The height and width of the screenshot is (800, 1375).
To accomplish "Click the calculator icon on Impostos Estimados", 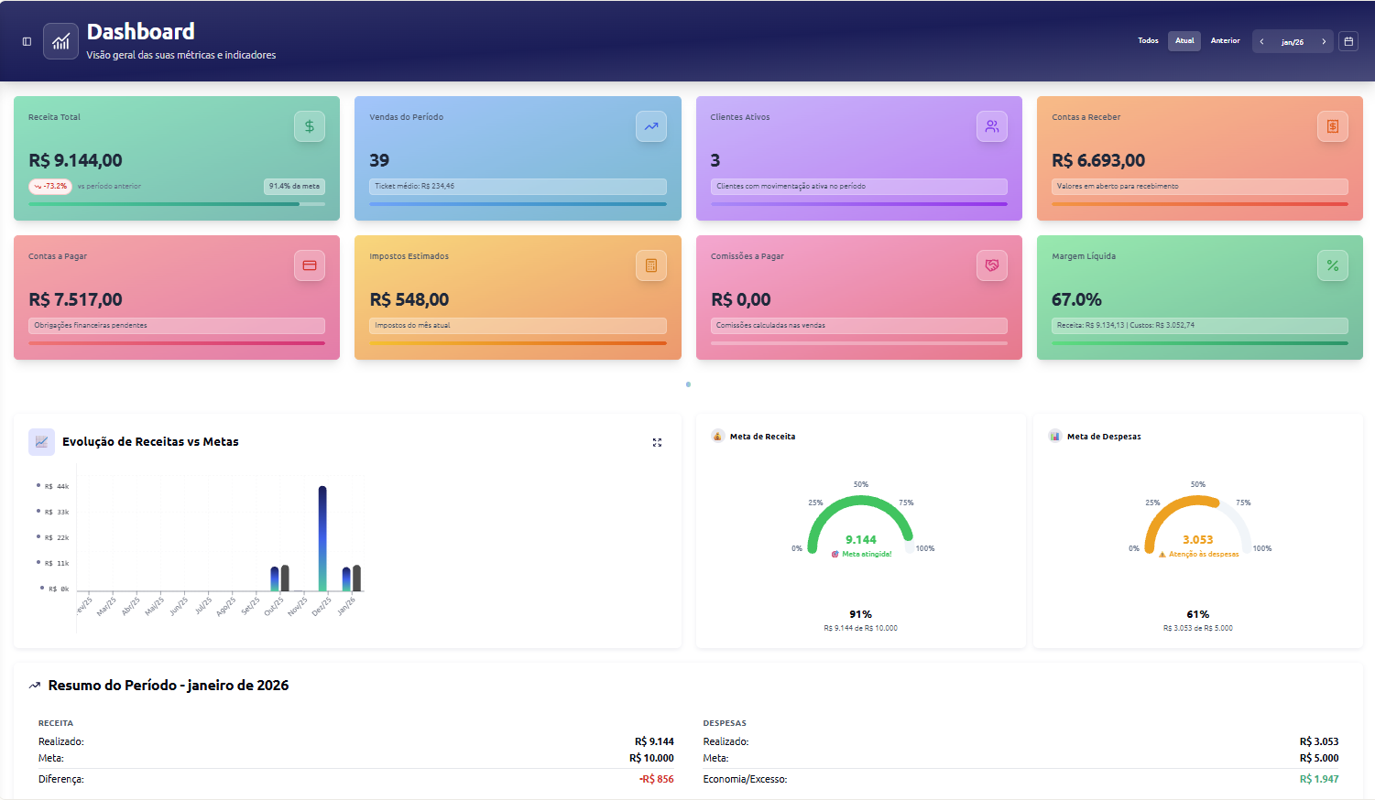I will 651,265.
